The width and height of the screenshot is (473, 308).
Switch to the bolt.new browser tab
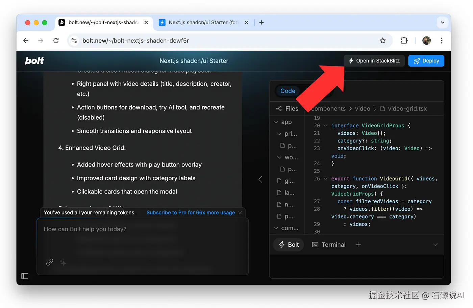pyautogui.click(x=103, y=22)
